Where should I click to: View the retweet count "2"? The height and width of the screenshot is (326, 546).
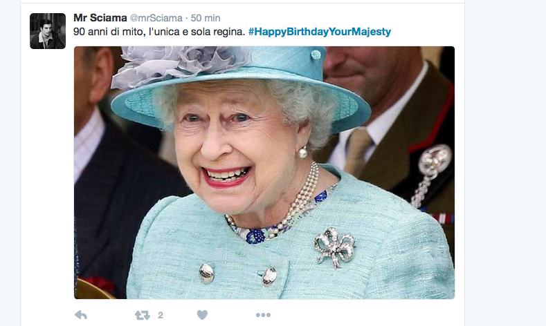[x=161, y=315]
